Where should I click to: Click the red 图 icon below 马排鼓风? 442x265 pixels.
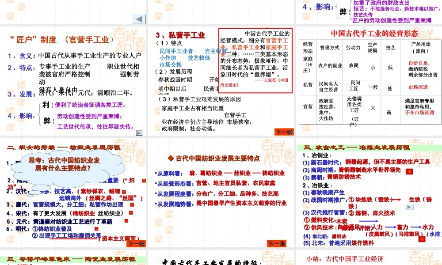422,239
